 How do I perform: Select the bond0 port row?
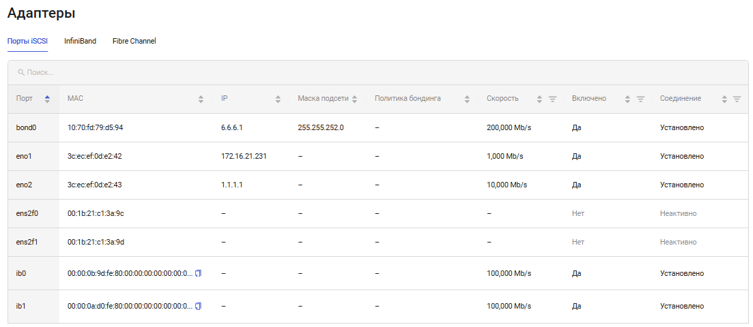pos(25,127)
